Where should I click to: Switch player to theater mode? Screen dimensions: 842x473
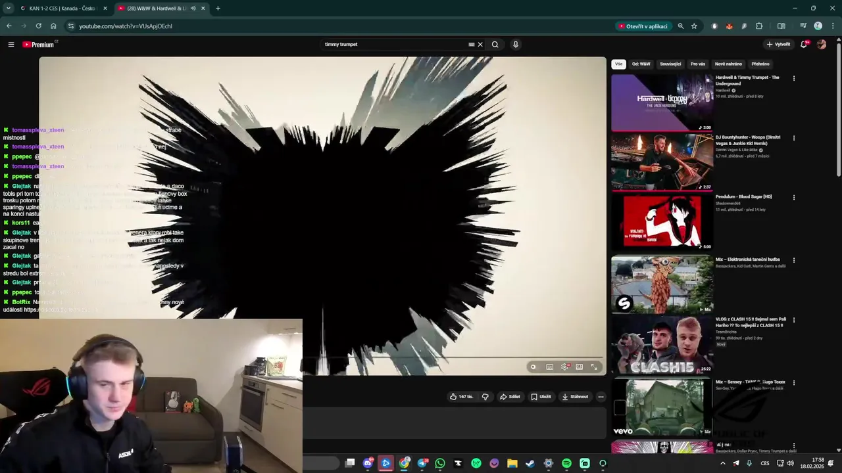[580, 367]
